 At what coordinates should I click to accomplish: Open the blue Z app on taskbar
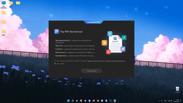pyautogui.click(x=106, y=101)
